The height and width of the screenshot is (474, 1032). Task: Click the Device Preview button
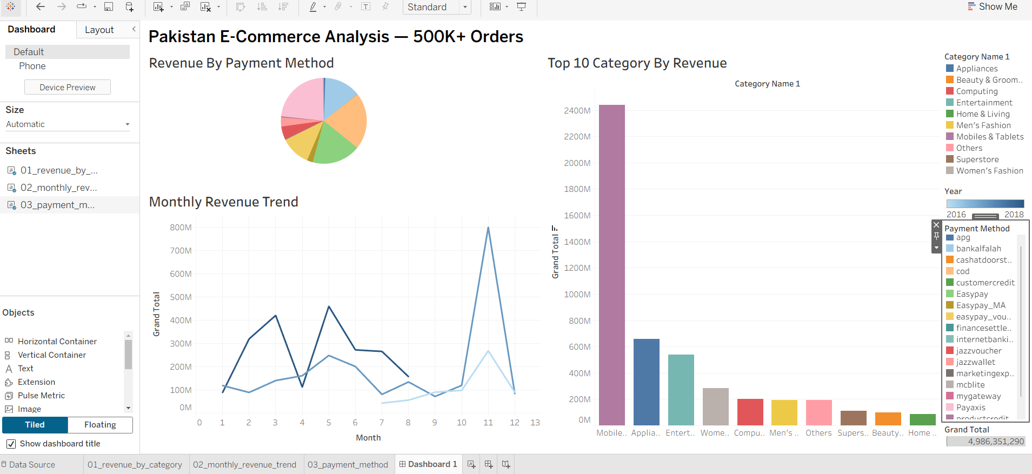(68, 87)
